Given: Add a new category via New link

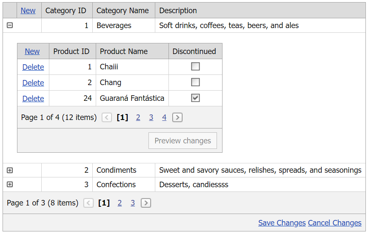Looking at the screenshot, I should 28,11.
